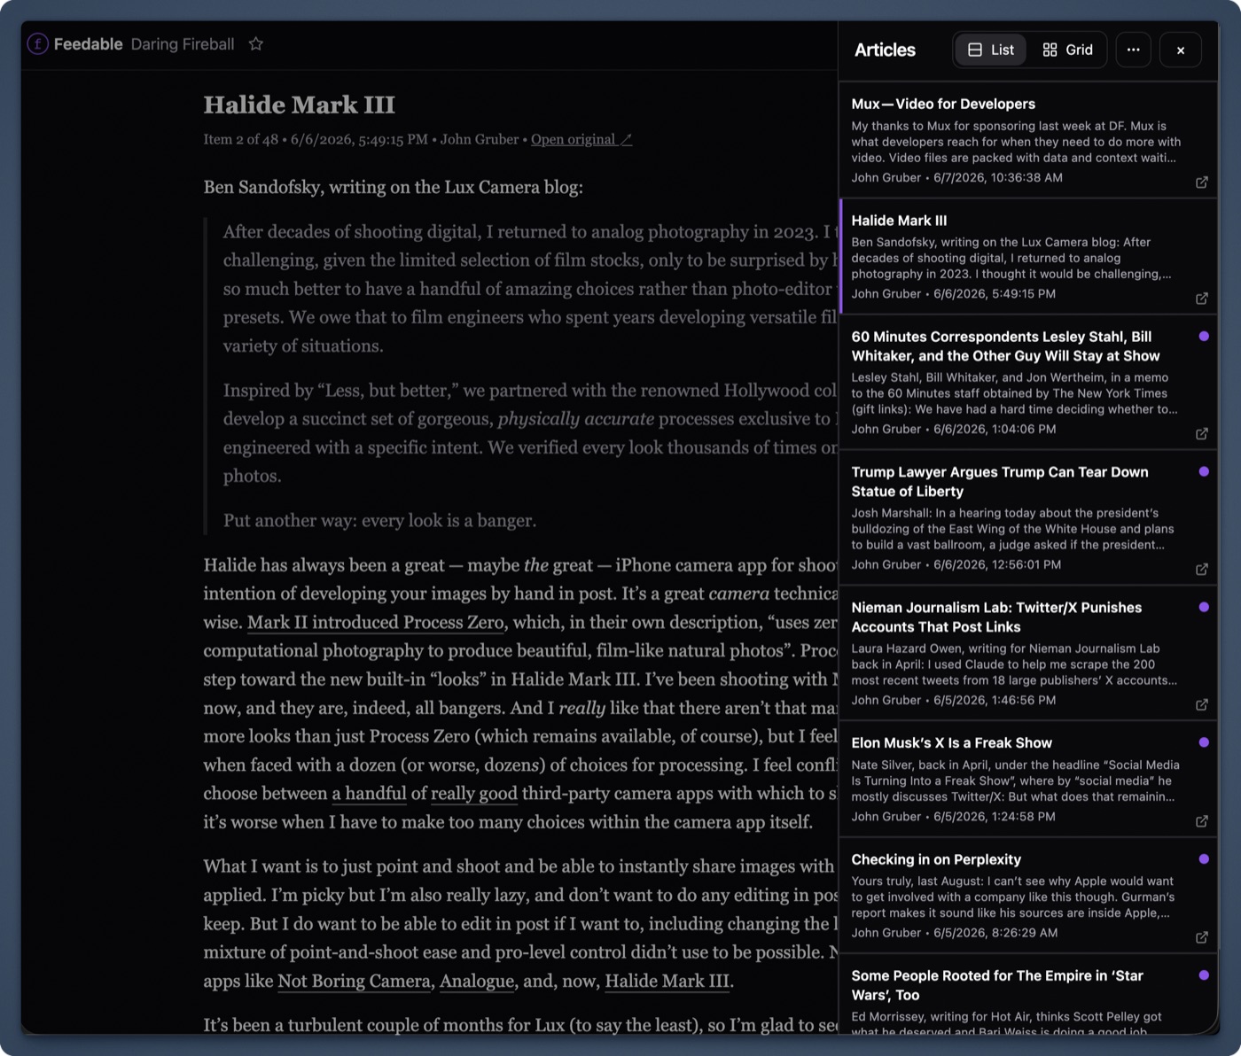Open Mux article in external browser
Image resolution: width=1241 pixels, height=1056 pixels.
[1202, 182]
